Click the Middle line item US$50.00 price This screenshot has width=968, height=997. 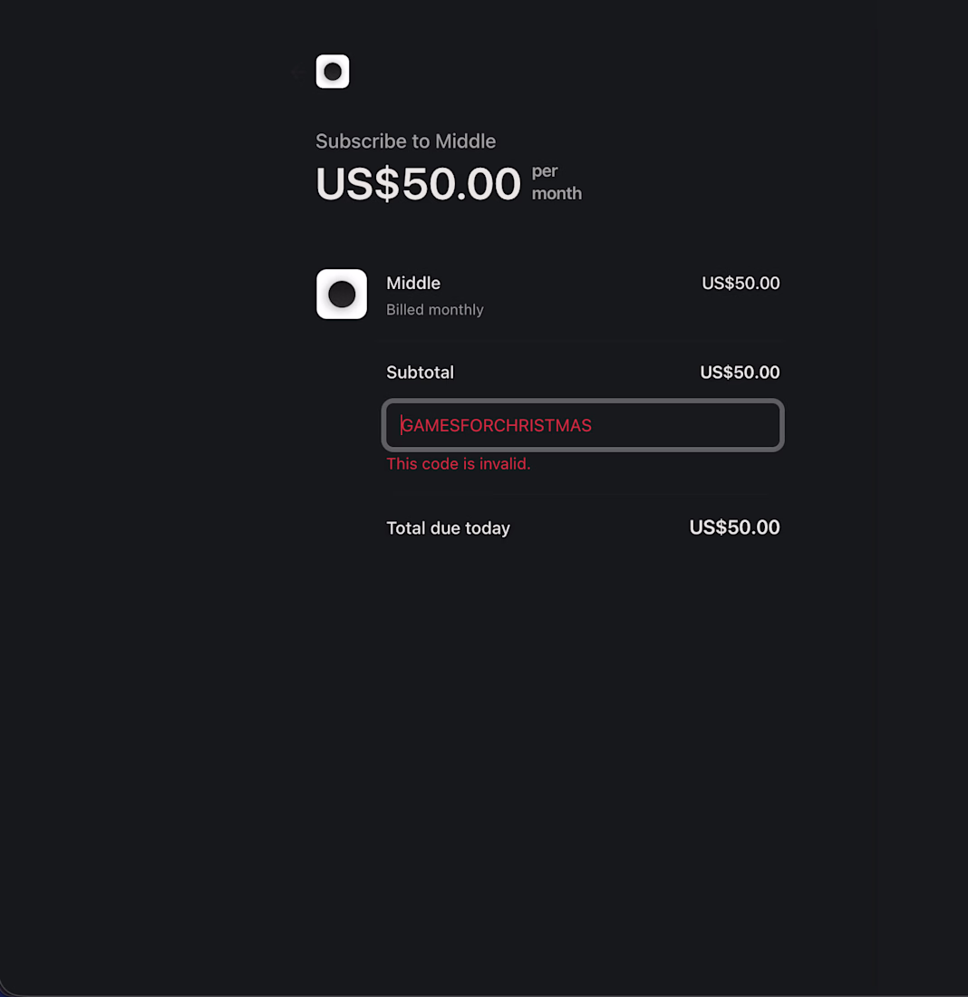pyautogui.click(x=740, y=284)
